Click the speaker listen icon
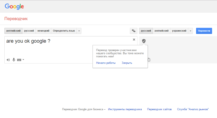217x118 pixels. (8, 60)
